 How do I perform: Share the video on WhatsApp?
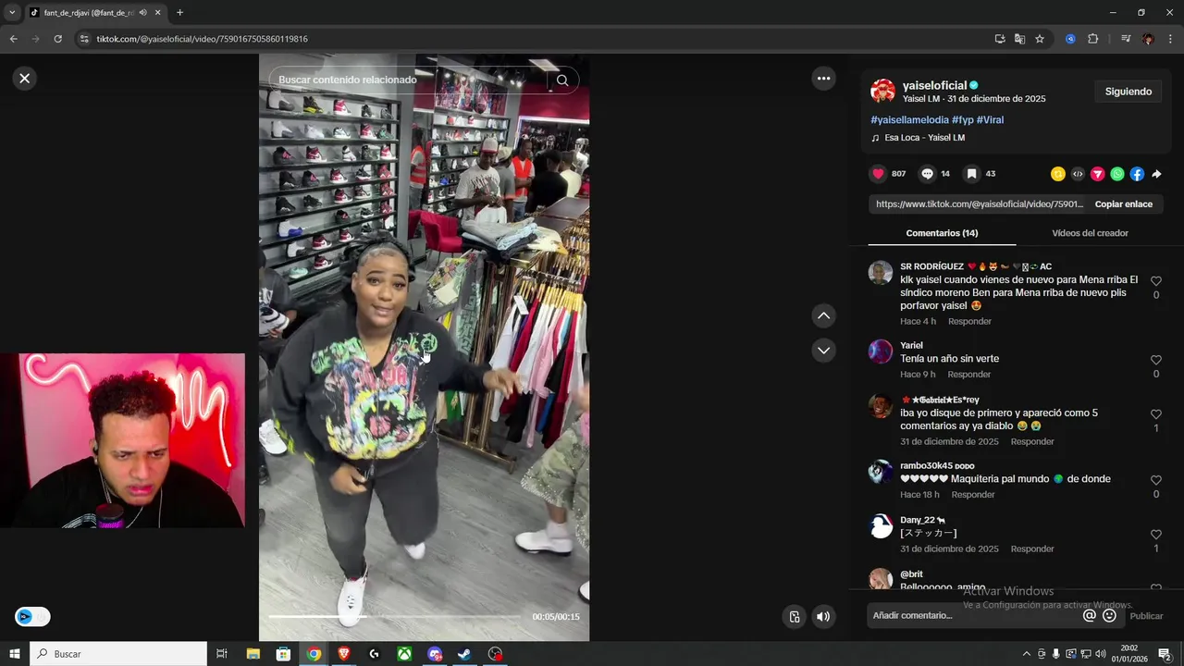(1117, 174)
